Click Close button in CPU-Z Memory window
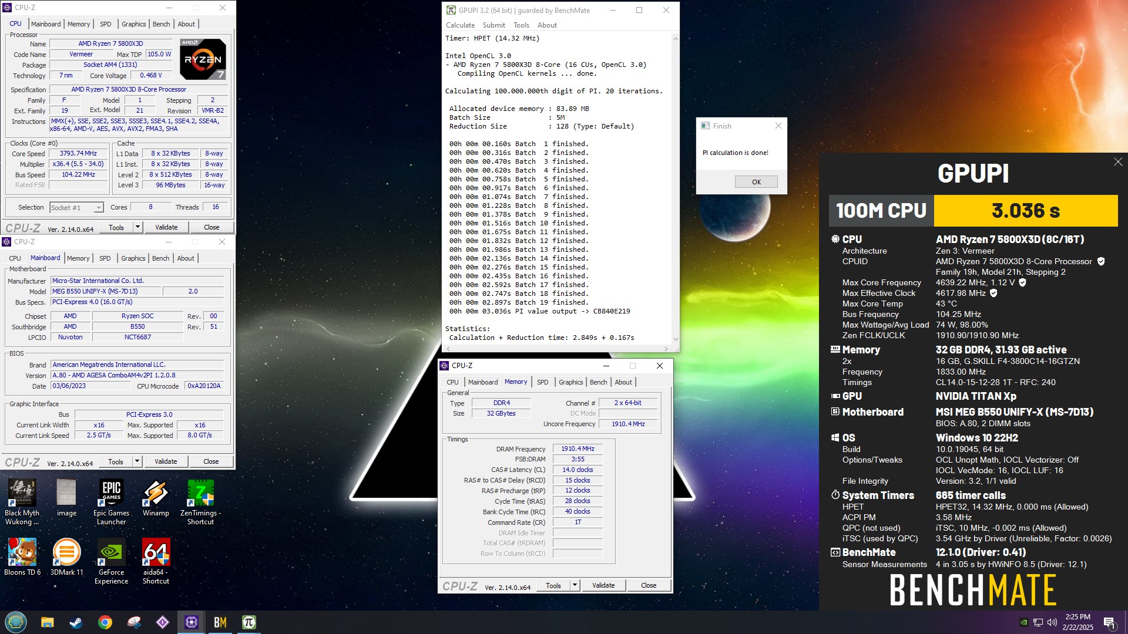Image resolution: width=1128 pixels, height=634 pixels. (649, 585)
